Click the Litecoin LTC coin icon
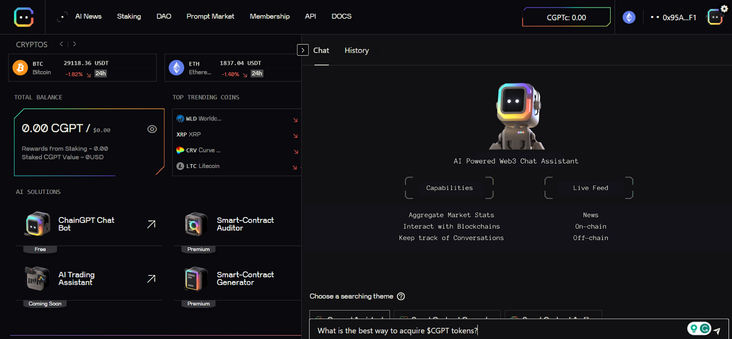Viewport: 732px width, 339px height. coord(180,166)
